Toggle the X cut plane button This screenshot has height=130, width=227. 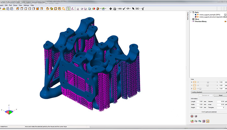point(195,82)
